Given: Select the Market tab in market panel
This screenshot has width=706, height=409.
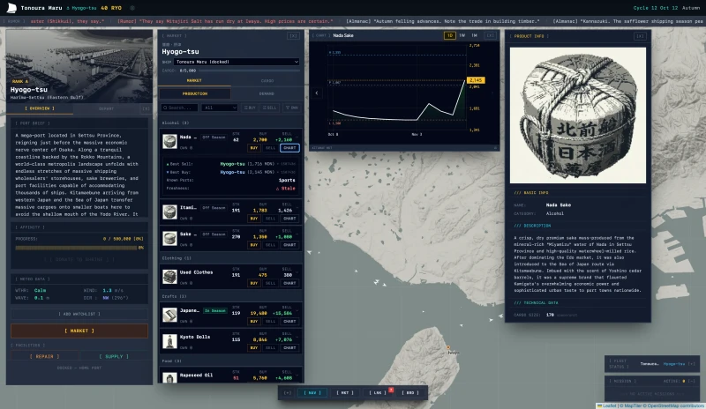Looking at the screenshot, I should (x=194, y=80).
